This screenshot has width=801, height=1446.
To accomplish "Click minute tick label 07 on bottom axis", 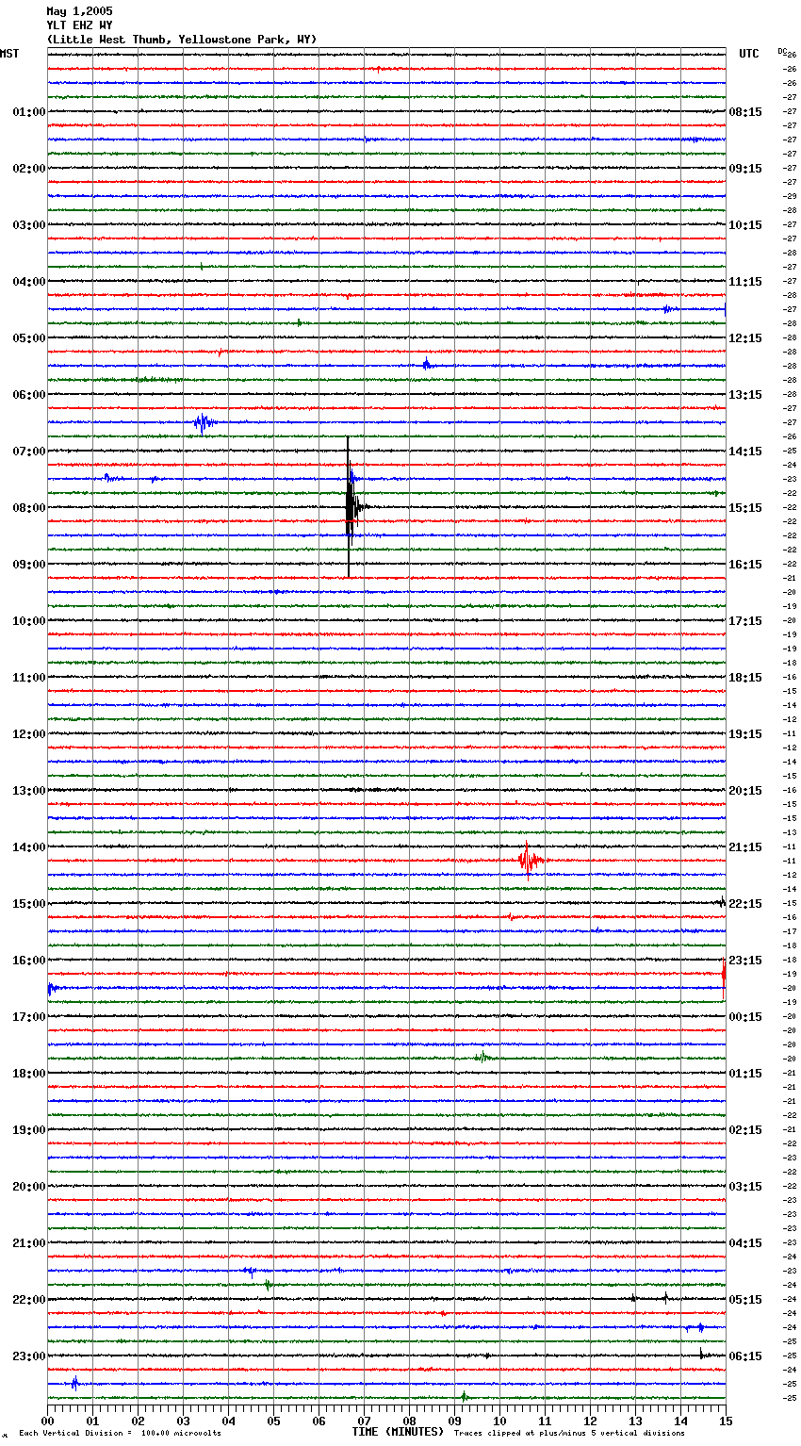I will (364, 1421).
